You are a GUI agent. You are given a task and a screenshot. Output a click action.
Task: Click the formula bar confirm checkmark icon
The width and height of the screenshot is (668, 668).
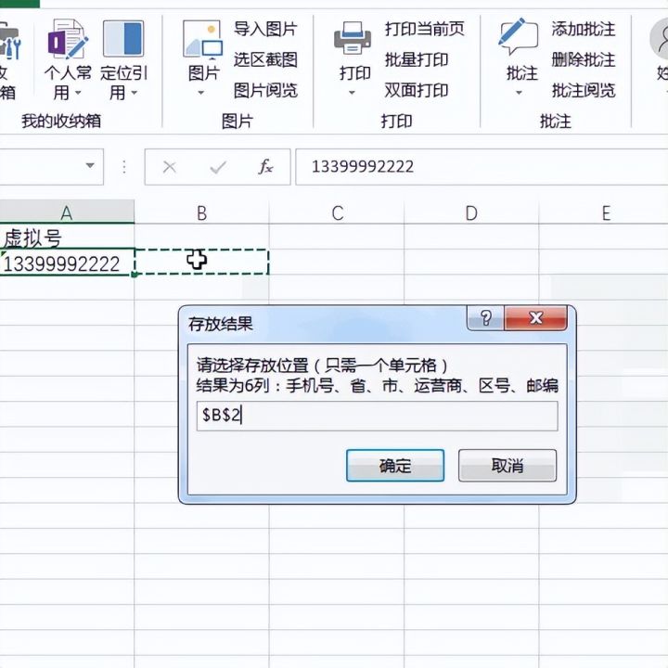tap(218, 167)
